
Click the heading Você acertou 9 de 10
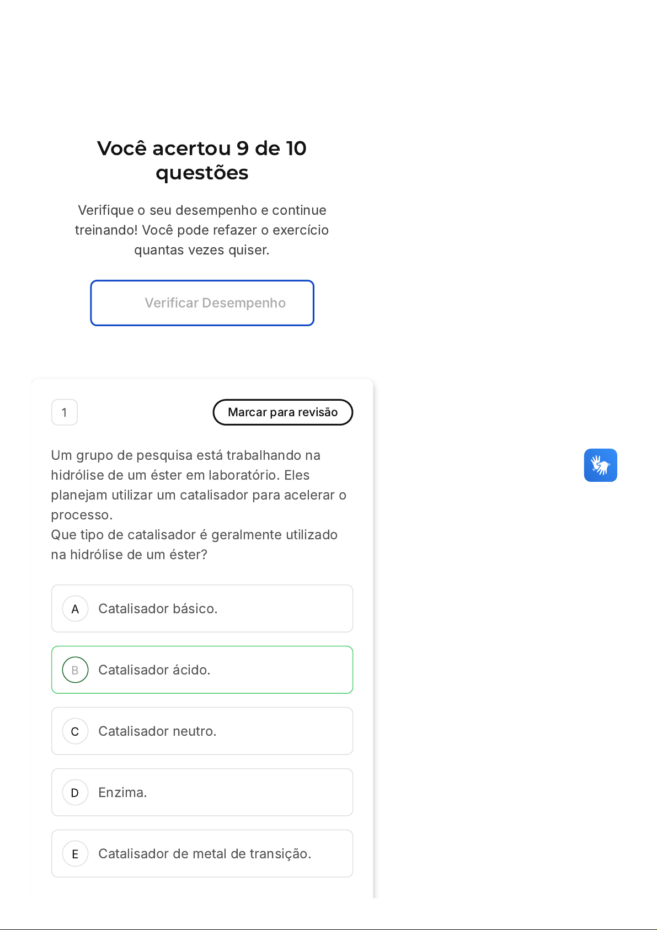(202, 148)
